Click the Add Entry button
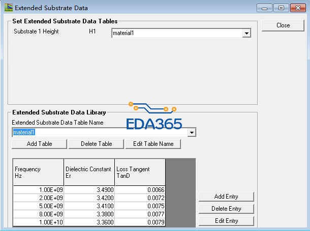This screenshot has width=310, height=231. 226,197
